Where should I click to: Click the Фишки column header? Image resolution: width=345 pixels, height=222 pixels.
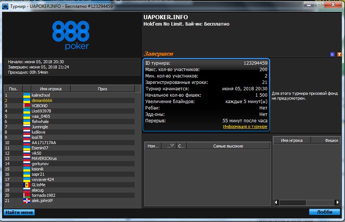point(325,140)
